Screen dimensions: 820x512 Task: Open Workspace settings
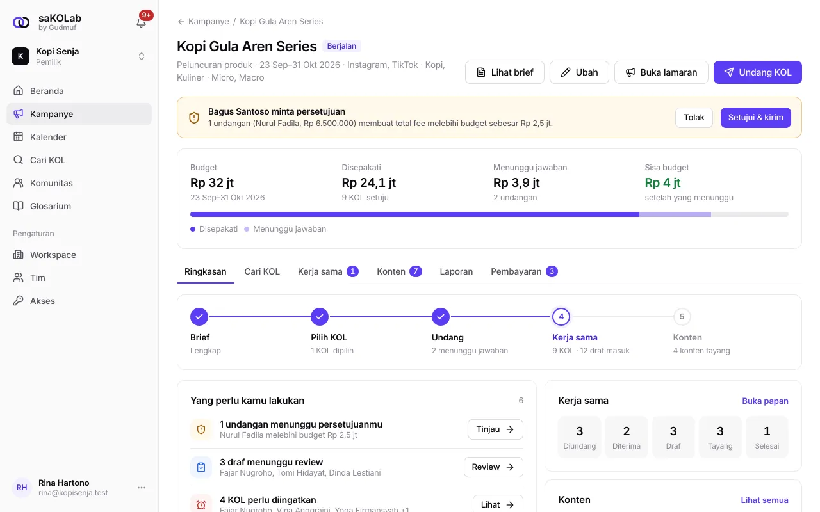(79, 255)
